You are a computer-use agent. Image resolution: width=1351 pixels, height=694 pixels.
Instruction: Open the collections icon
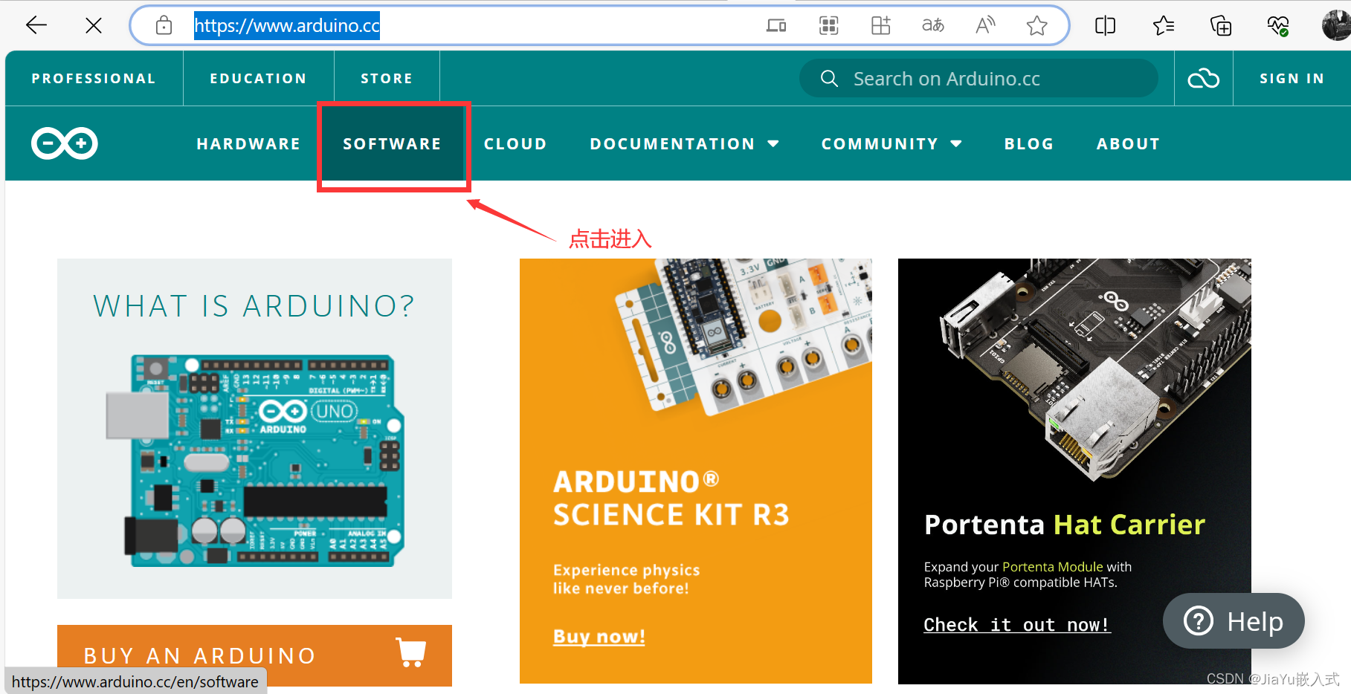[1221, 25]
